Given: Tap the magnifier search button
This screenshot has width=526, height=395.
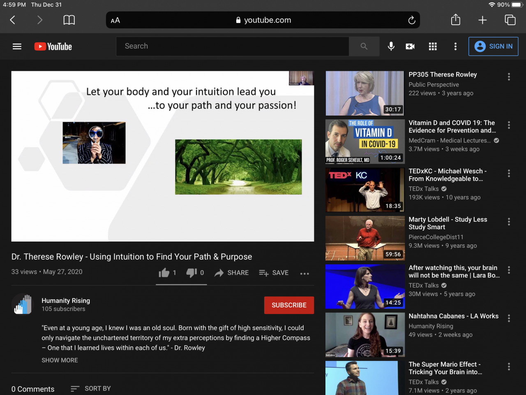Looking at the screenshot, I should point(364,46).
